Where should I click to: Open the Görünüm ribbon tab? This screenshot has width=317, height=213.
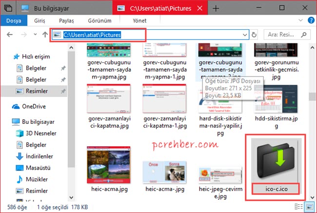tap(99, 20)
